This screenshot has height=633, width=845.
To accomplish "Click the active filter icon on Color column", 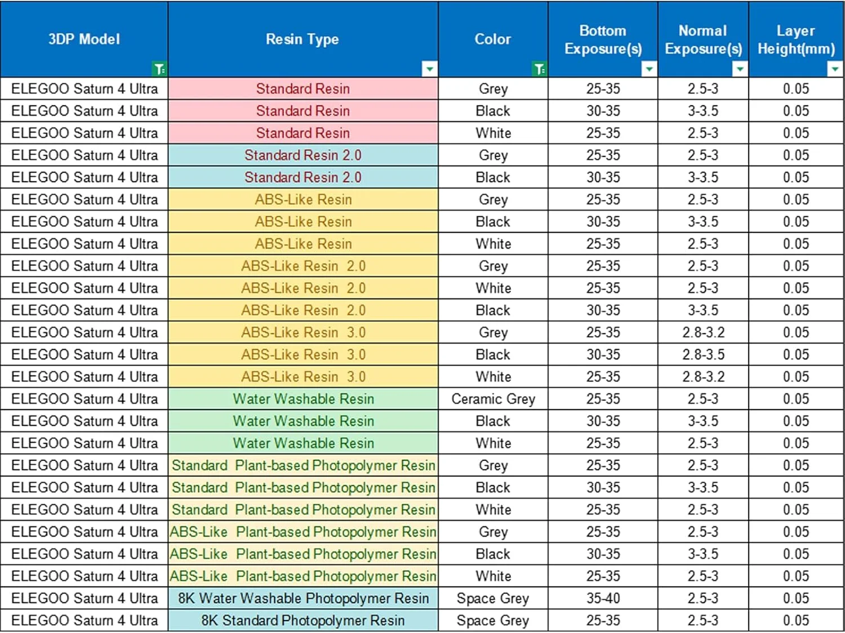I will tap(539, 69).
